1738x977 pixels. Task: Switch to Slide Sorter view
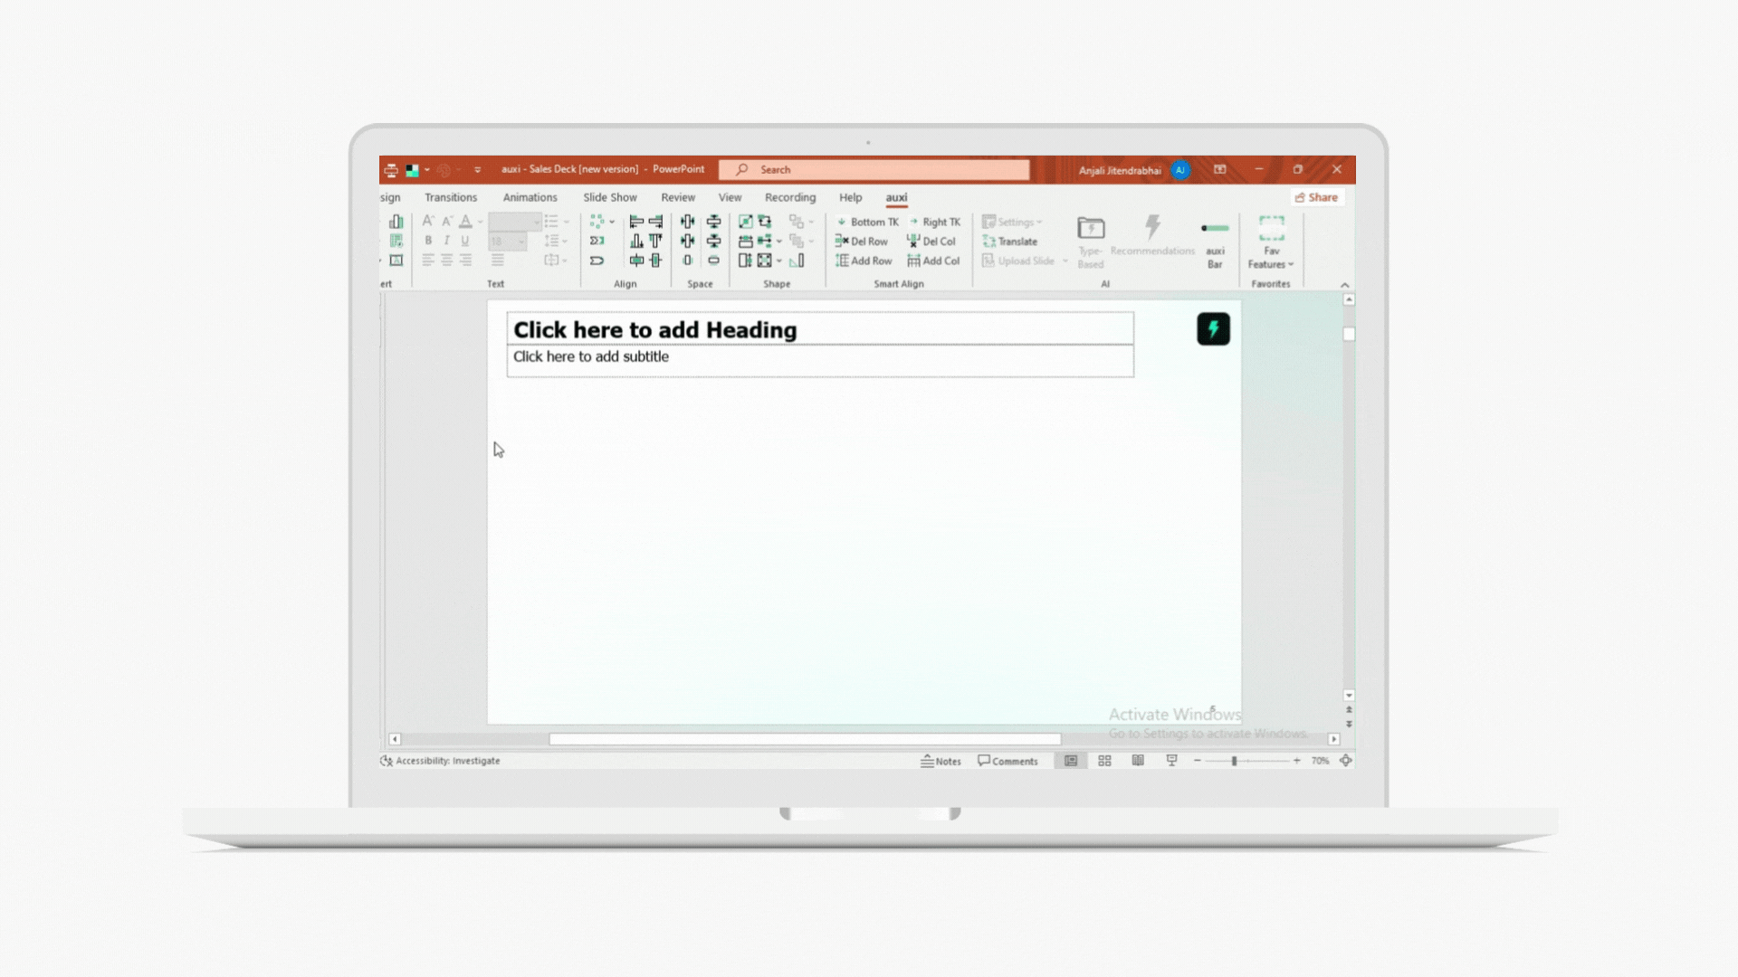coord(1104,761)
